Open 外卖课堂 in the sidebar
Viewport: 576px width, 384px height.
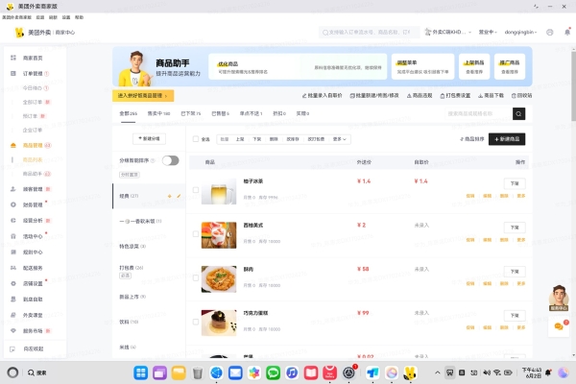tap(33, 315)
